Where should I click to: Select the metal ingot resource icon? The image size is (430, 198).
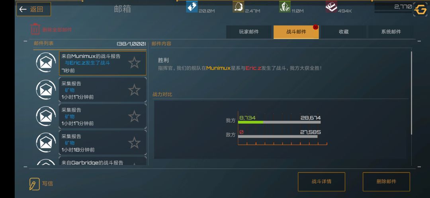pos(331,7)
